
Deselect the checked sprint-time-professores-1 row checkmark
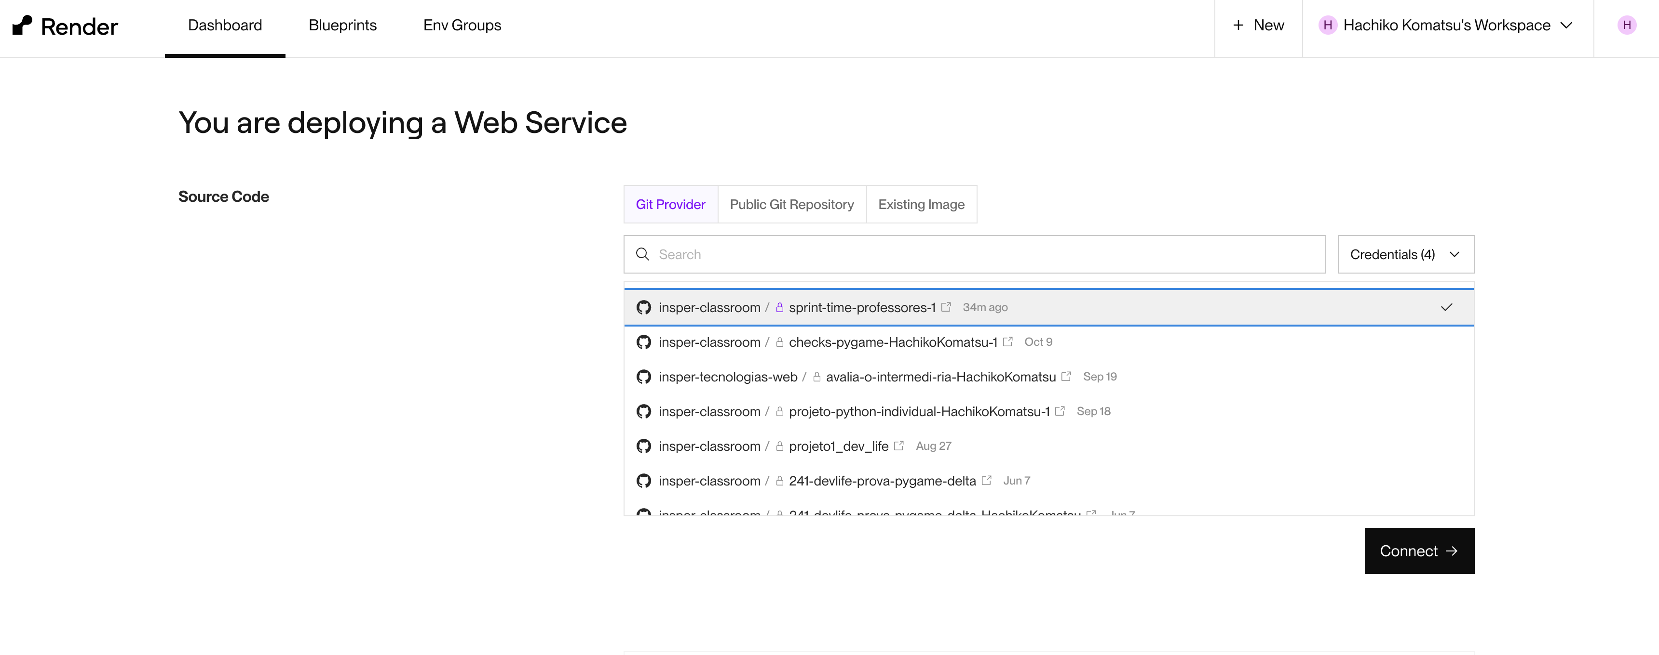(1446, 307)
